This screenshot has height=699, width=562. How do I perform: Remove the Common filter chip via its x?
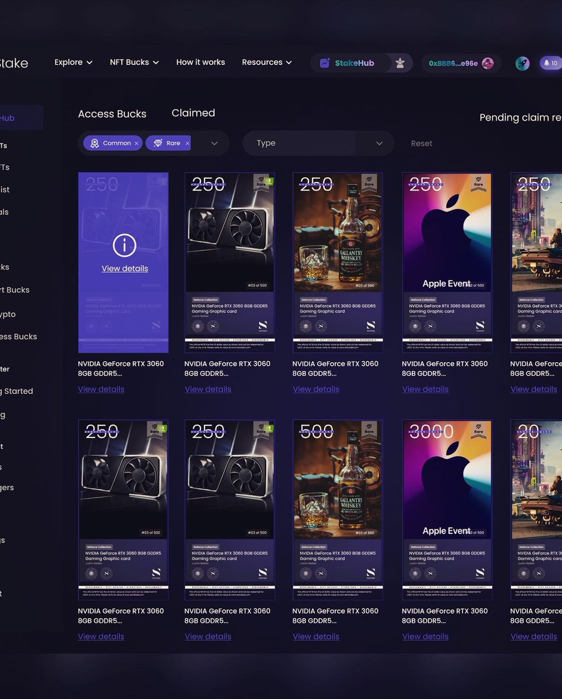(x=136, y=143)
